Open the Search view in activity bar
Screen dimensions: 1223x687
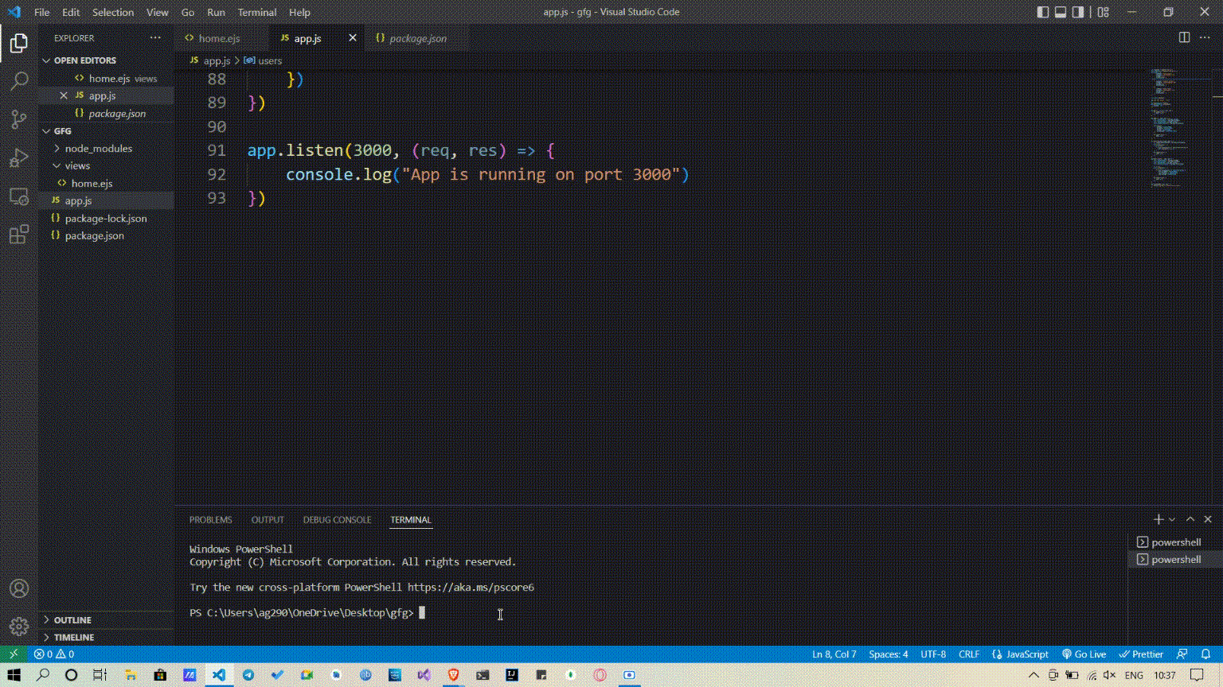click(19, 81)
